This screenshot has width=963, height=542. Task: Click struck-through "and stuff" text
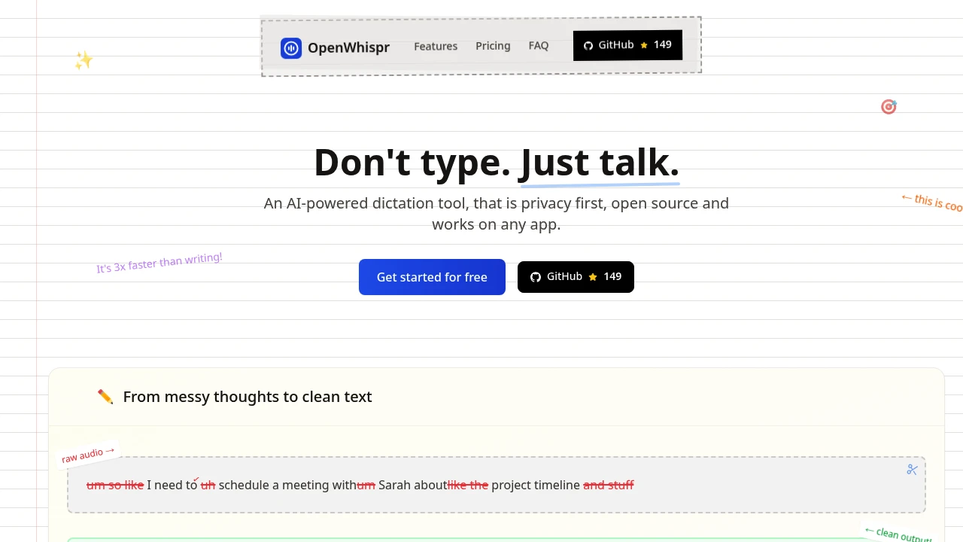pos(609,485)
